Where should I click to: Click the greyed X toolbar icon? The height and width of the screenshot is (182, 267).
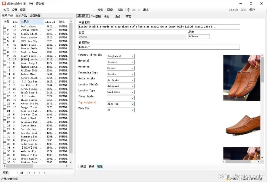pos(139,10)
